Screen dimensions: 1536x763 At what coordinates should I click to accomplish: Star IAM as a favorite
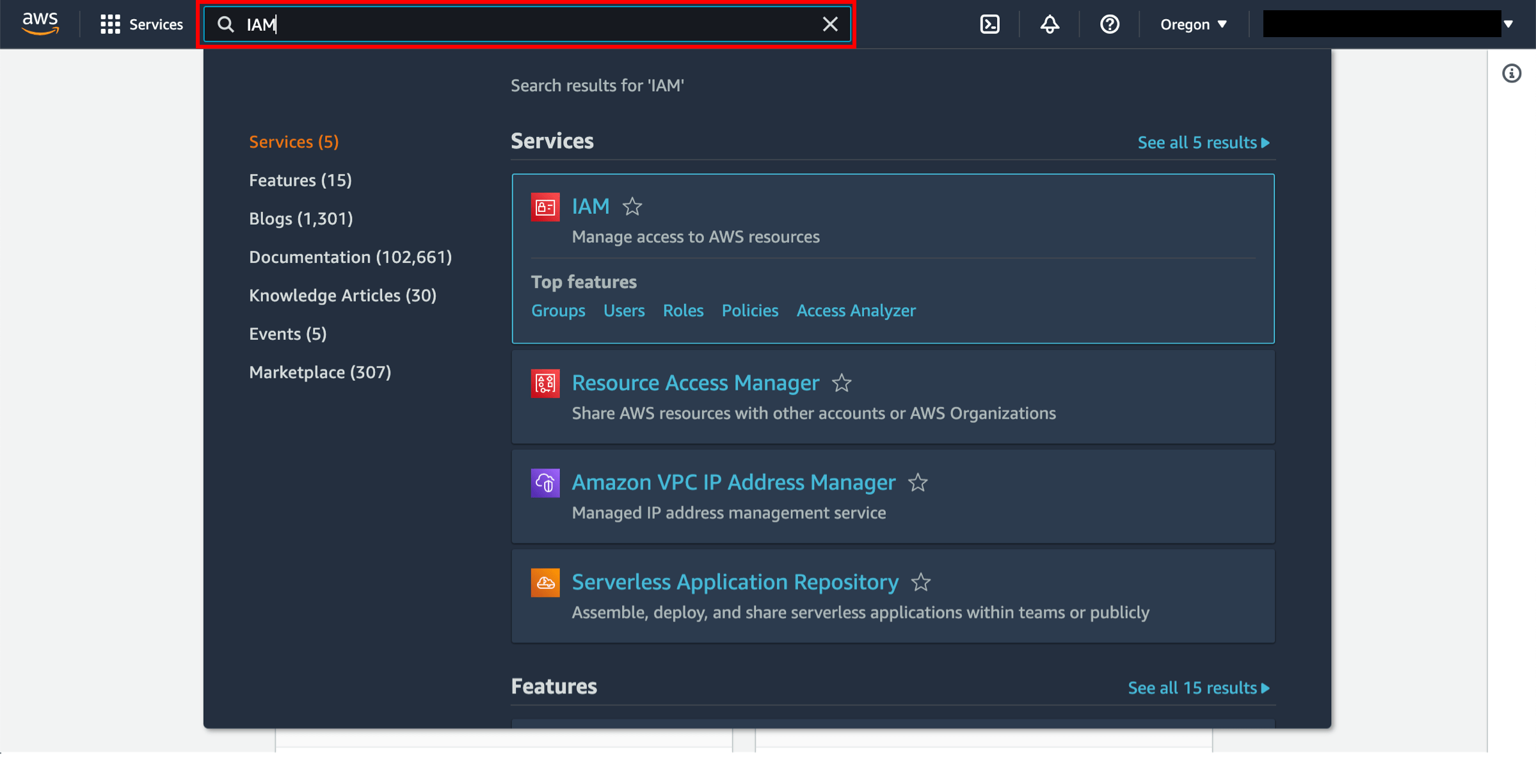(x=632, y=207)
